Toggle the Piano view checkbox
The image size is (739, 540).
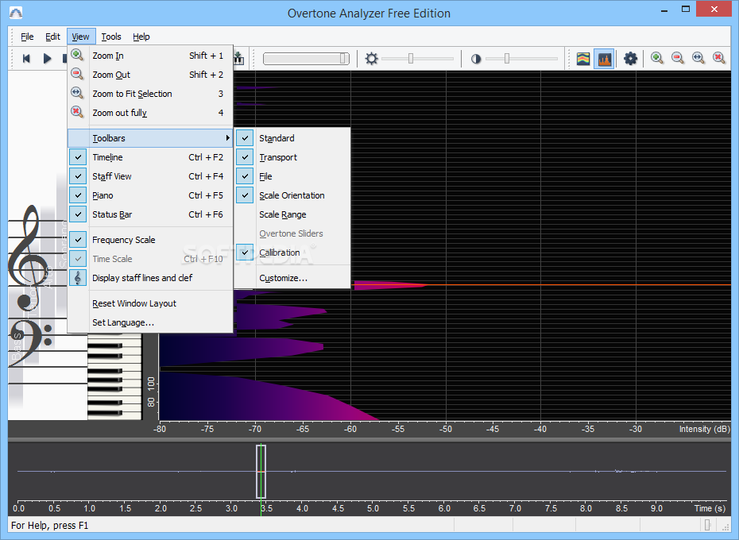(78, 195)
